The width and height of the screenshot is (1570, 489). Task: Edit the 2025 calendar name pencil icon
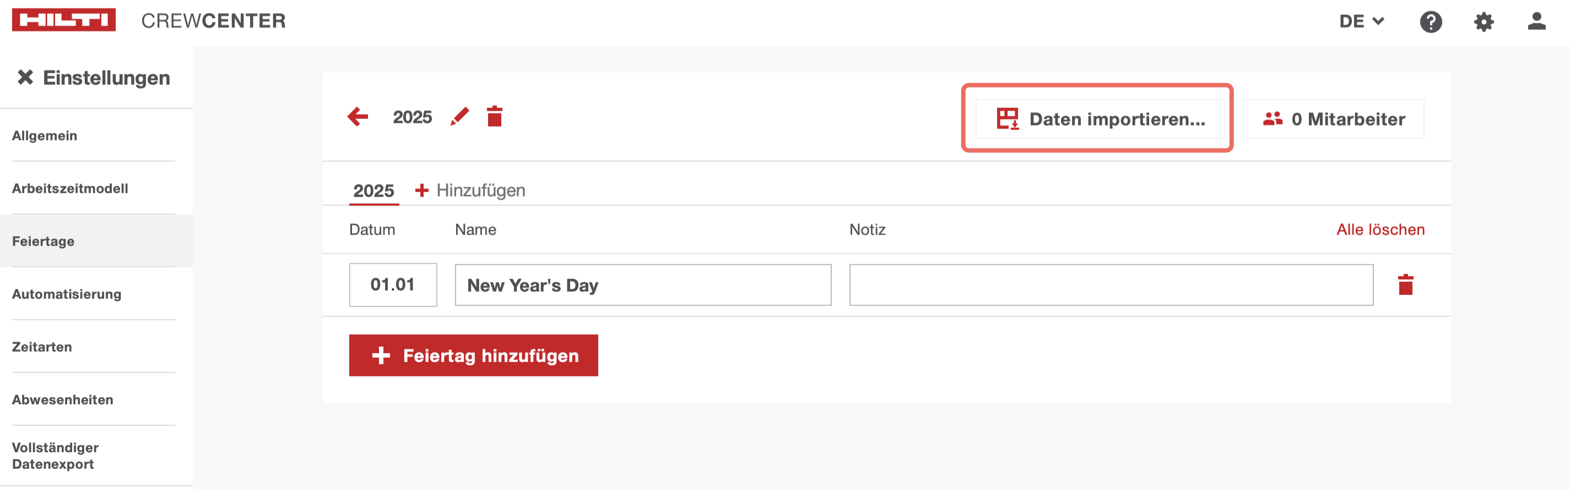459,116
